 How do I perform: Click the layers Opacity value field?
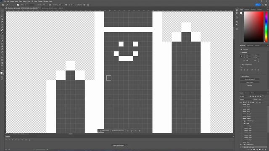(260, 99)
